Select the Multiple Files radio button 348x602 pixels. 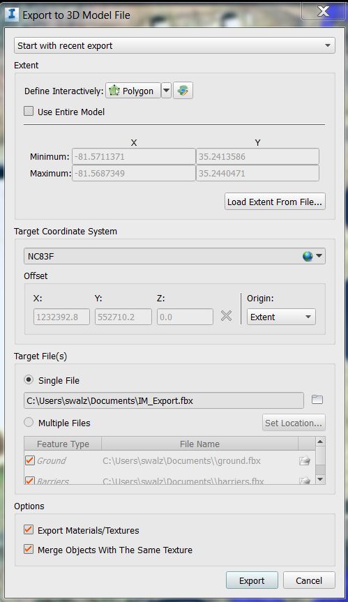click(29, 422)
